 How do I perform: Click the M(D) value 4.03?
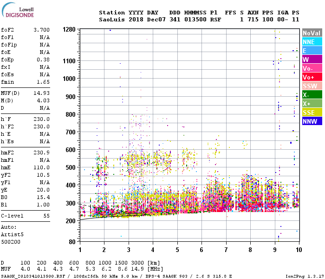tap(43, 101)
